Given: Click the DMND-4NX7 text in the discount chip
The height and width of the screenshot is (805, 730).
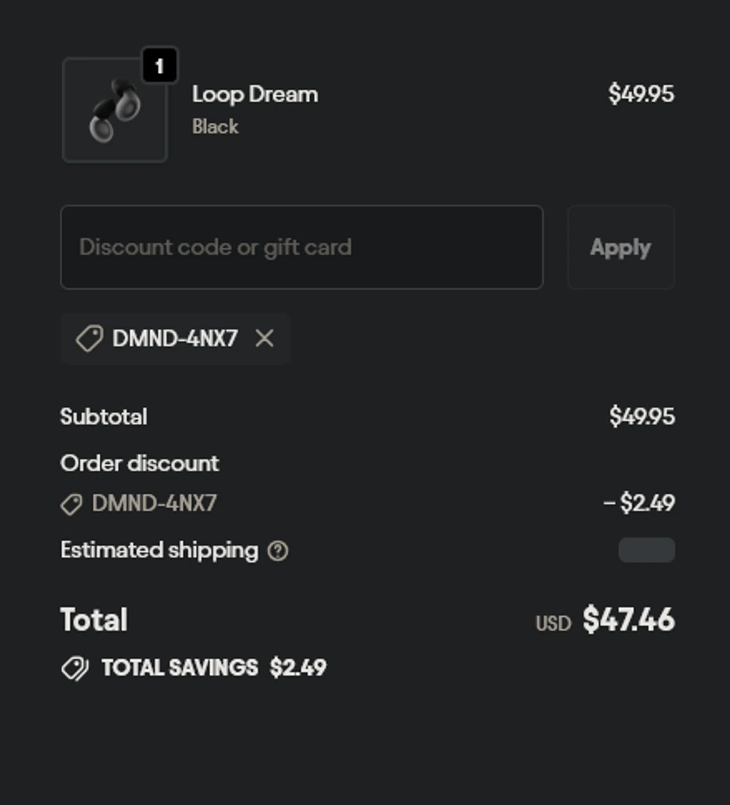Looking at the screenshot, I should pyautogui.click(x=175, y=339).
